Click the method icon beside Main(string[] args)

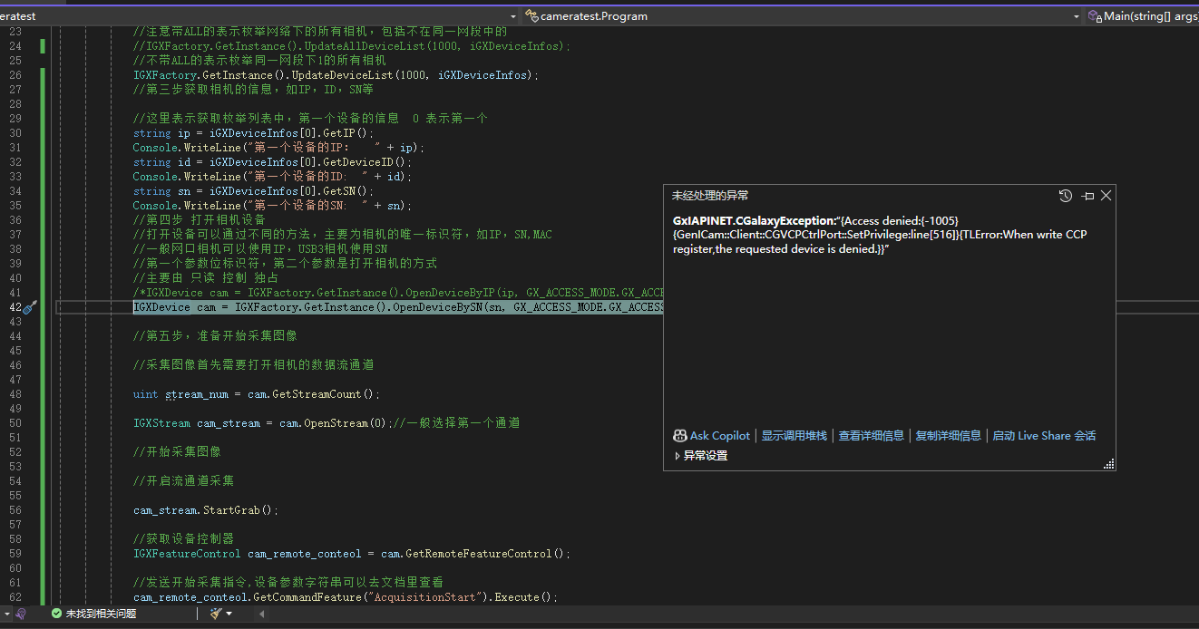point(1096,16)
